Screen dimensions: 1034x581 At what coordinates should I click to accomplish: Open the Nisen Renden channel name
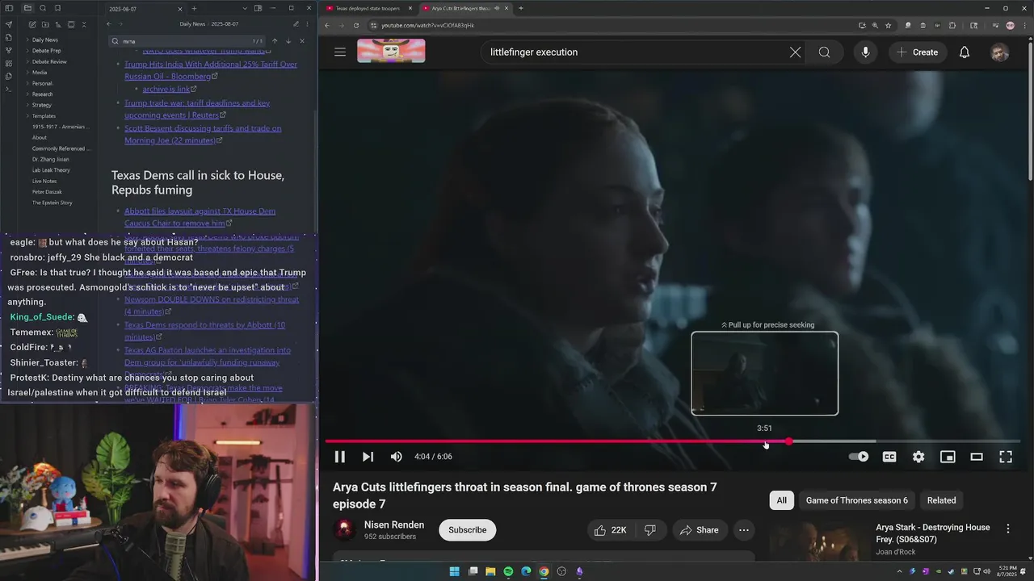click(393, 525)
